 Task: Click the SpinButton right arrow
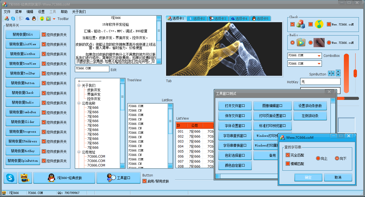coord(333,73)
